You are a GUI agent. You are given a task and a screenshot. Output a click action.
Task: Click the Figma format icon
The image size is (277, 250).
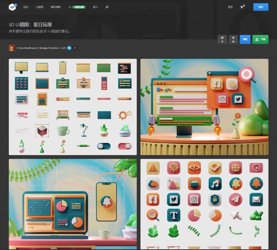coord(75,48)
